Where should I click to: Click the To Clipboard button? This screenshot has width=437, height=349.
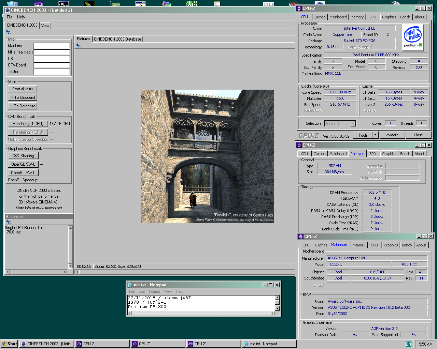coord(23,97)
